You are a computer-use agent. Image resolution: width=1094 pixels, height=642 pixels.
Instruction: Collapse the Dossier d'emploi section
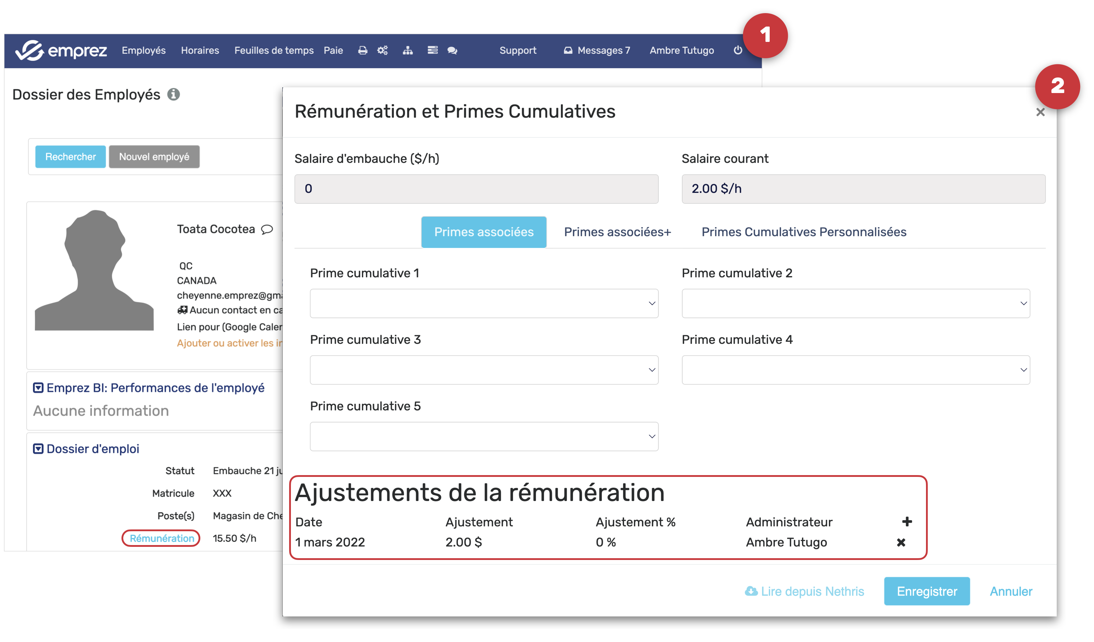pyautogui.click(x=38, y=448)
